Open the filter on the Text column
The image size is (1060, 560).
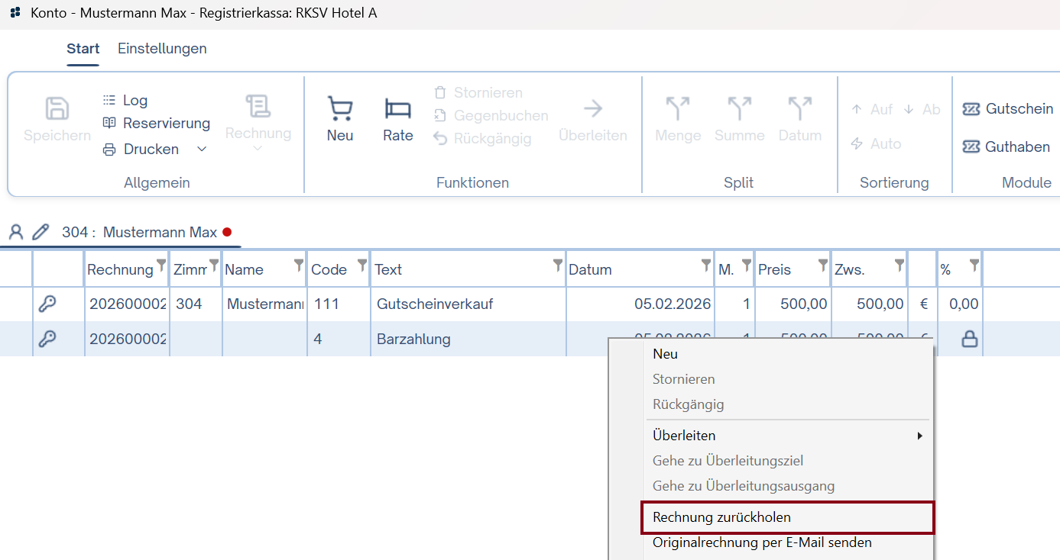pos(557,265)
